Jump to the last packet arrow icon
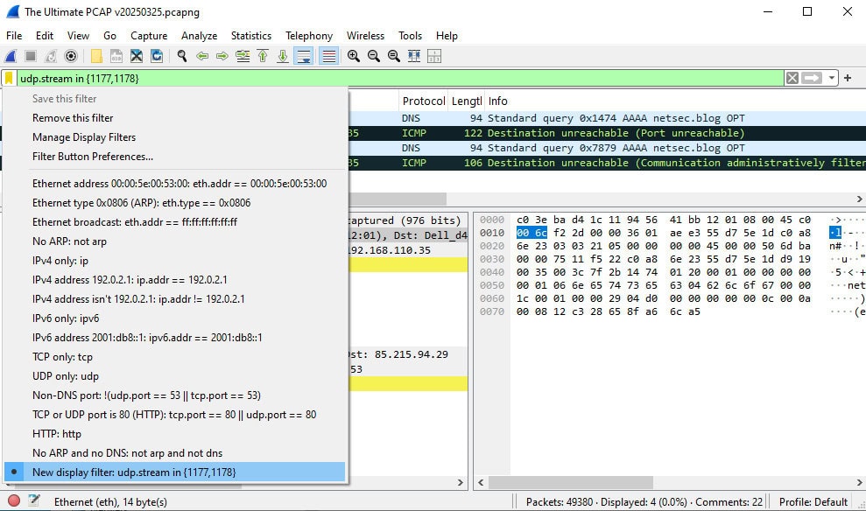 tap(282, 55)
